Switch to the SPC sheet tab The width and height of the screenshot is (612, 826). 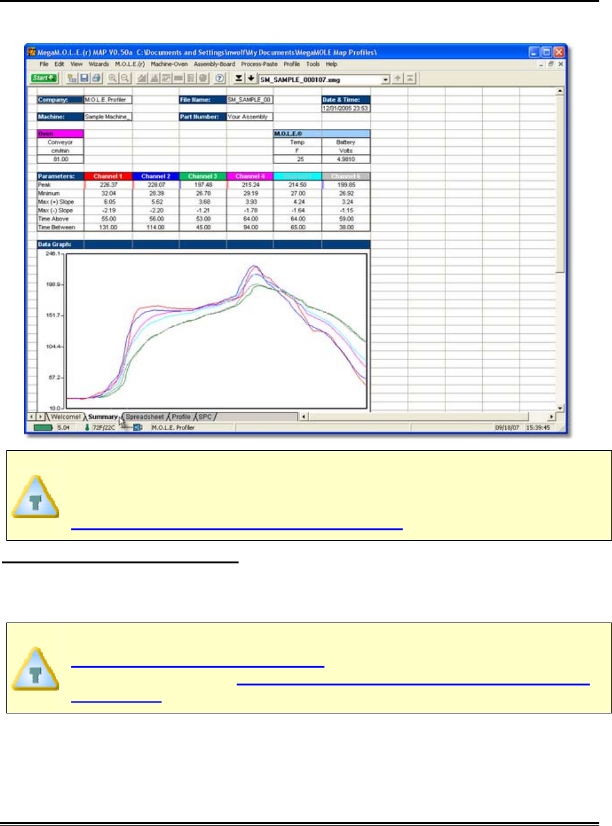tap(205, 417)
